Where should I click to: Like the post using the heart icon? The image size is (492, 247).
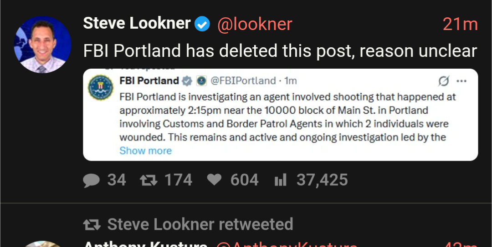[x=214, y=181]
